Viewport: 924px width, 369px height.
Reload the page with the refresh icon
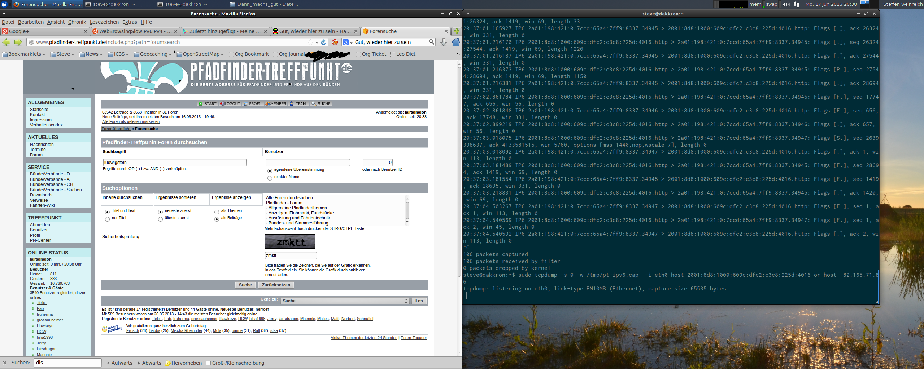pyautogui.click(x=324, y=43)
